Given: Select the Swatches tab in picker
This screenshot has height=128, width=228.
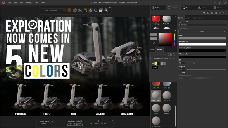Looking at the screenshot, I should [159, 50].
